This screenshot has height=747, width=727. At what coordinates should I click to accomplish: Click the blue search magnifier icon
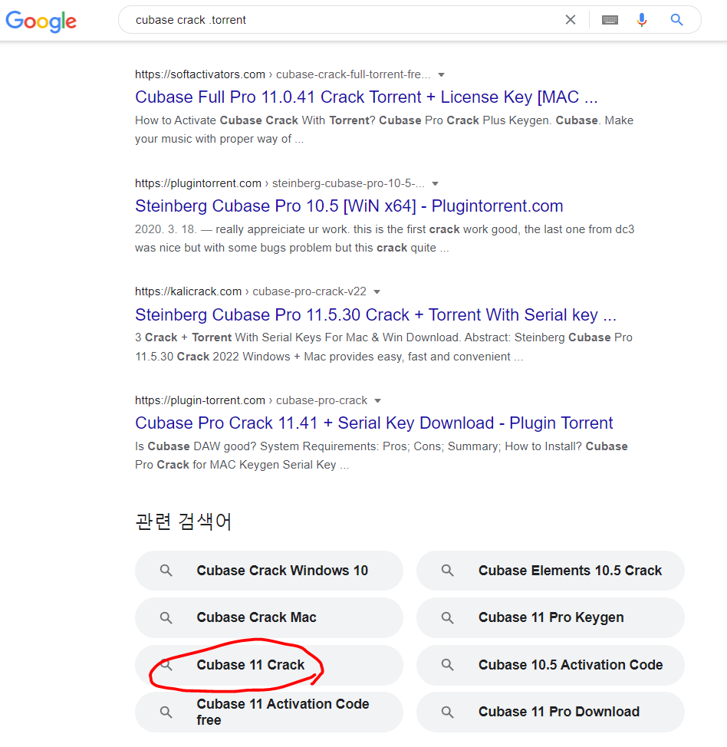click(676, 19)
